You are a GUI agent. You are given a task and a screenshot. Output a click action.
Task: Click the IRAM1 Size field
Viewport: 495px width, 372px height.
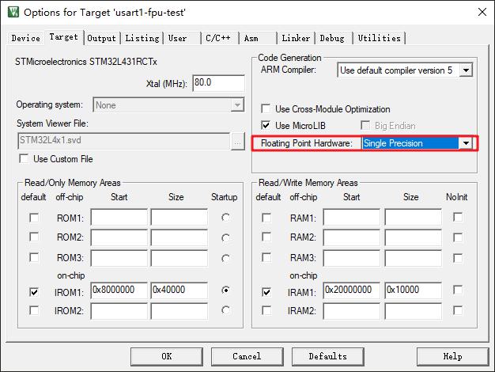pos(414,290)
